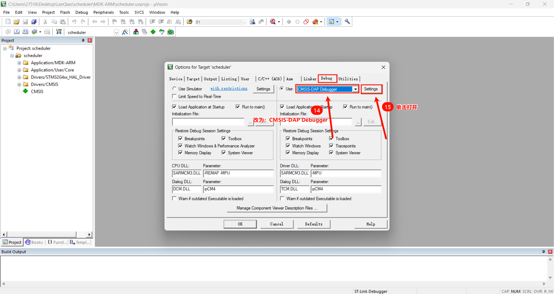
Task: Open the SVCS menu
Action: [139, 12]
